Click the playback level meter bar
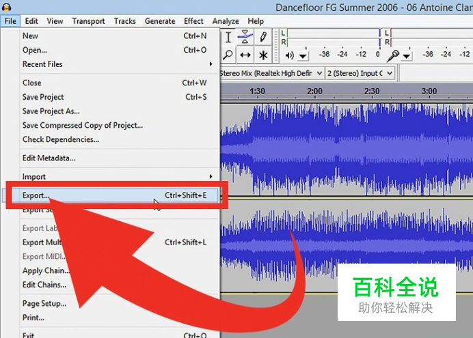Screen dimensions: 473x338 (334, 38)
